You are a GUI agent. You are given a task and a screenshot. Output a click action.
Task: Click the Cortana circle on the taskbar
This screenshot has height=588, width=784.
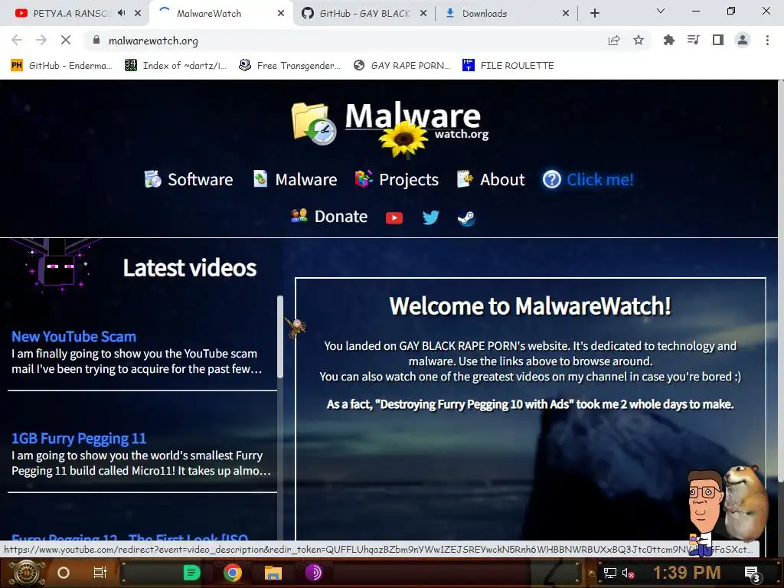coord(64,573)
